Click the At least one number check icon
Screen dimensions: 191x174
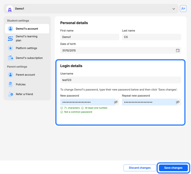point(82,108)
